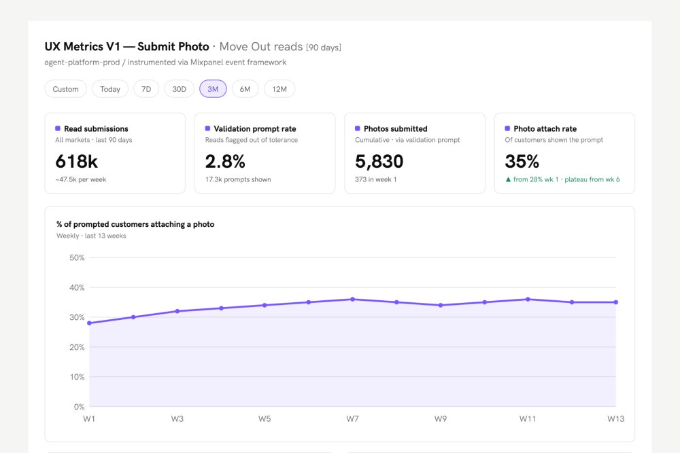Switch to the 6M time range
This screenshot has width=680, height=453.
click(x=245, y=89)
